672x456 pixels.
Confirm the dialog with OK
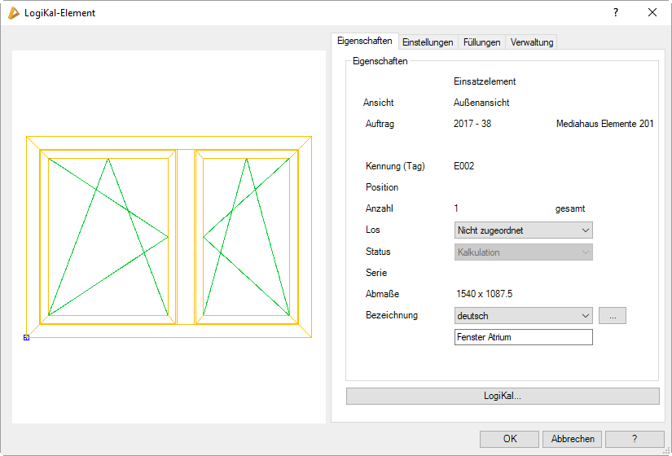click(509, 439)
